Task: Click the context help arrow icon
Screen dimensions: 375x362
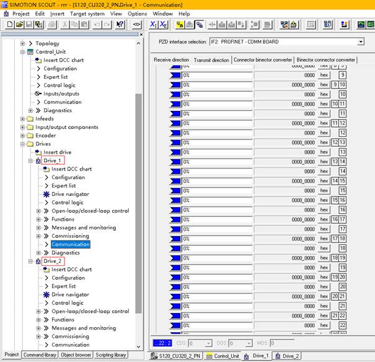Action: click(x=120, y=25)
